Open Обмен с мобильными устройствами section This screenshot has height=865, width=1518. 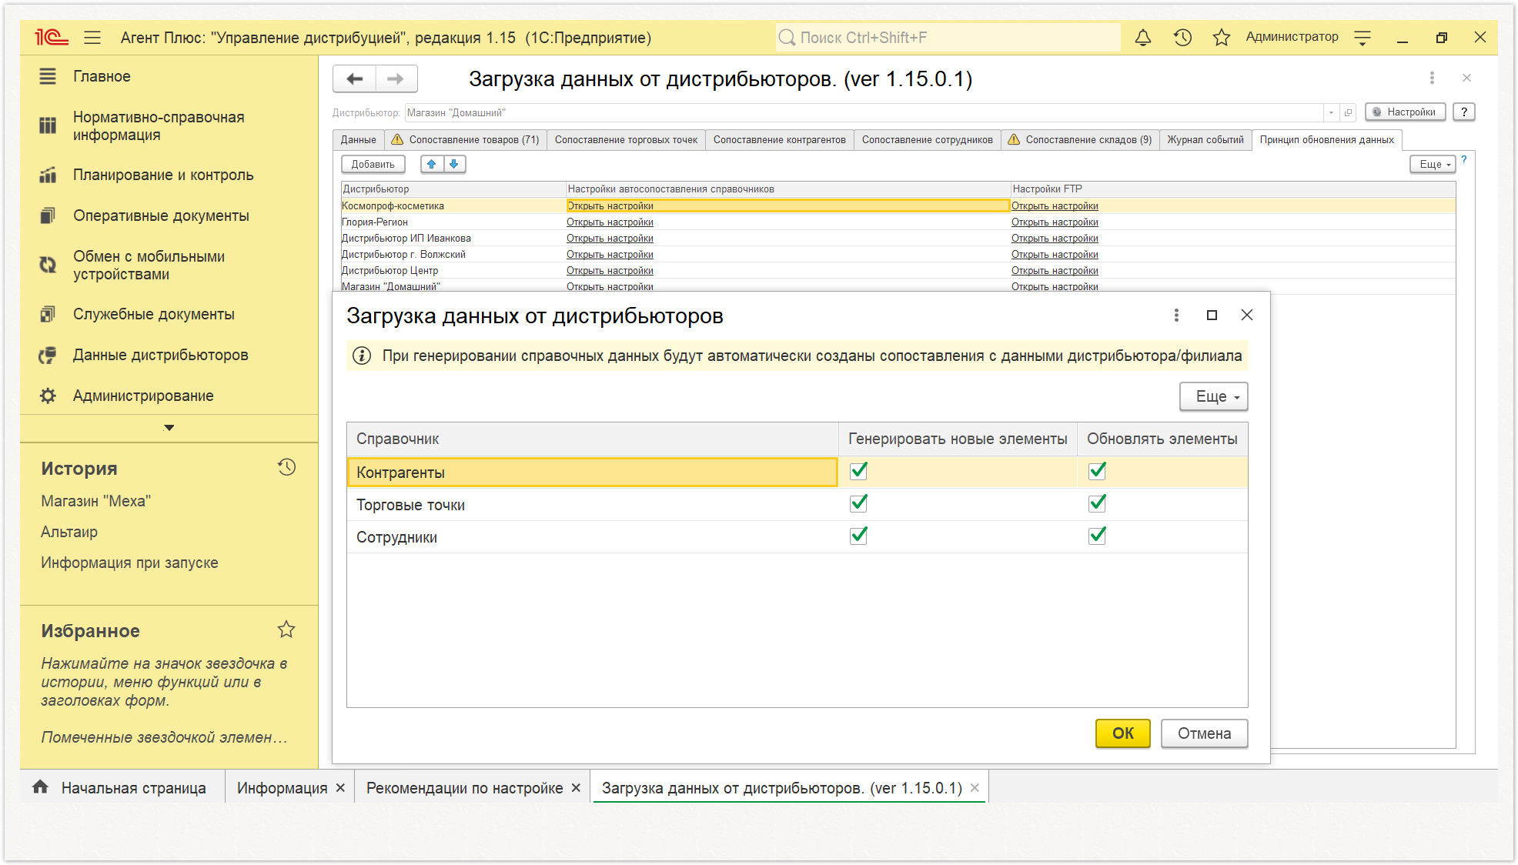[x=149, y=266]
